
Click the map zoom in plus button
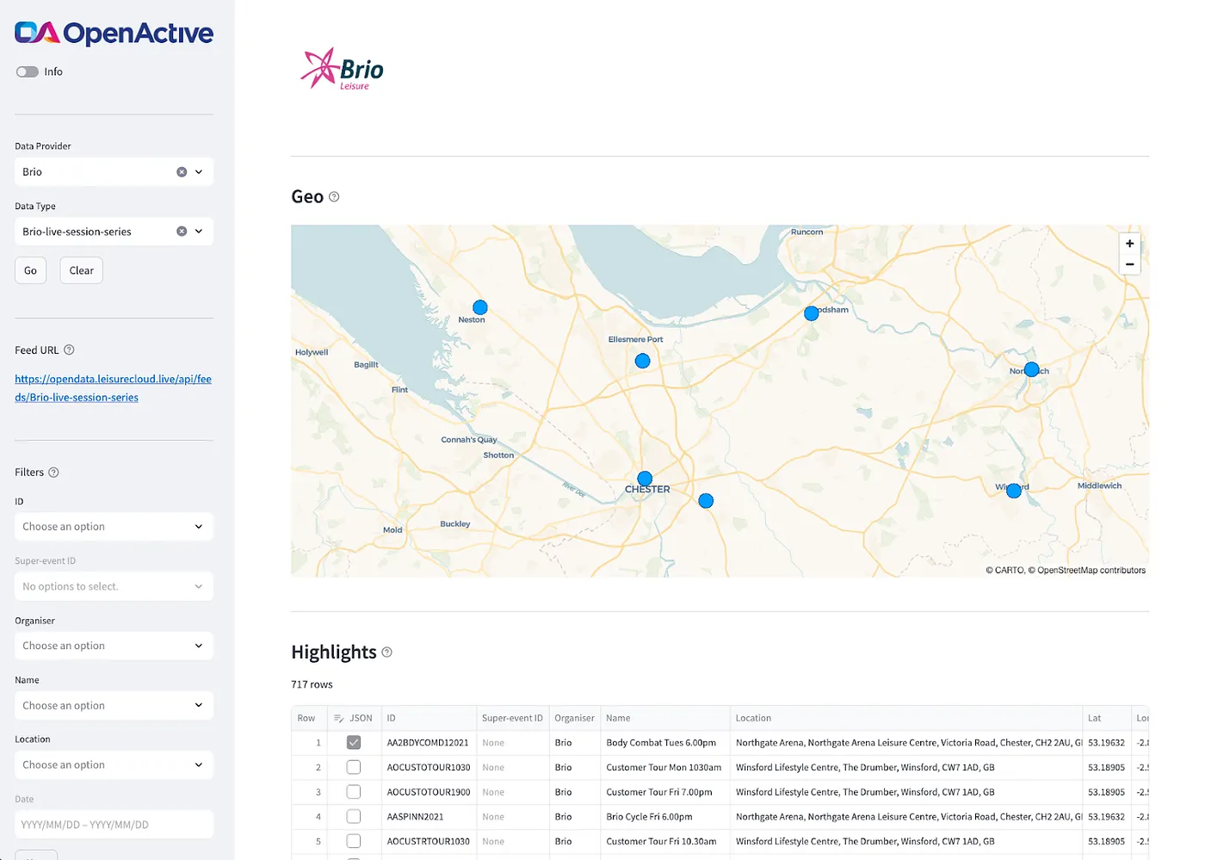click(1129, 244)
